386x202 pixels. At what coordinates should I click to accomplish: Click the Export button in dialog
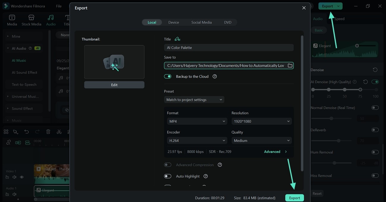pos(295,198)
